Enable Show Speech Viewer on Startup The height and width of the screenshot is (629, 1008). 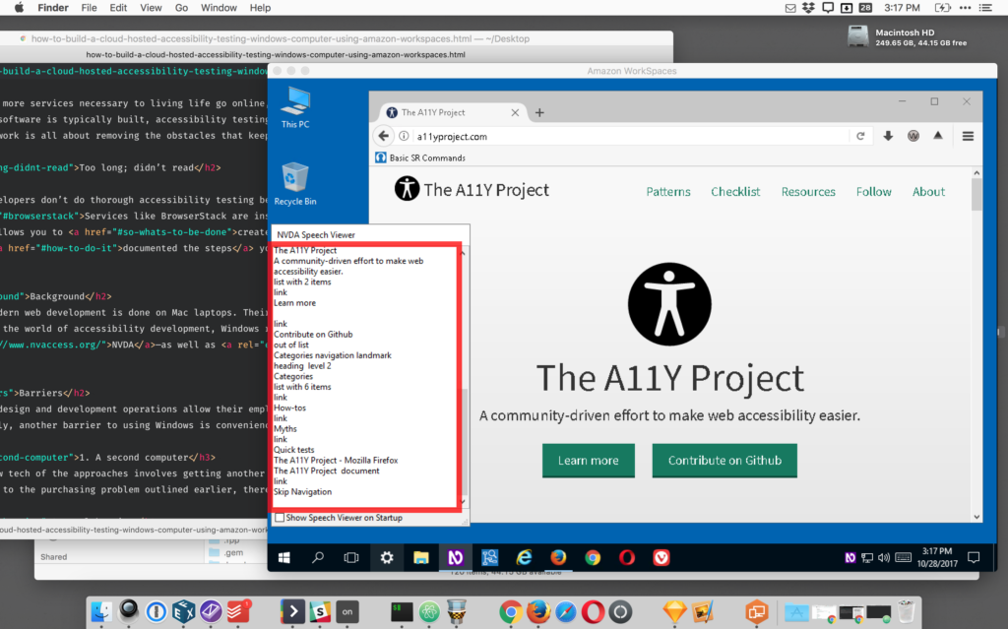(280, 518)
